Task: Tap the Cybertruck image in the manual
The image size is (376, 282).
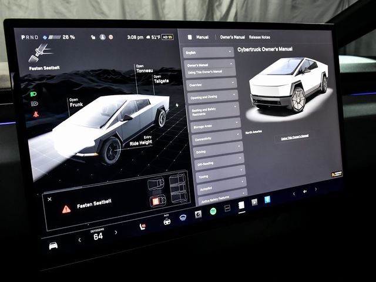Action: coord(288,85)
